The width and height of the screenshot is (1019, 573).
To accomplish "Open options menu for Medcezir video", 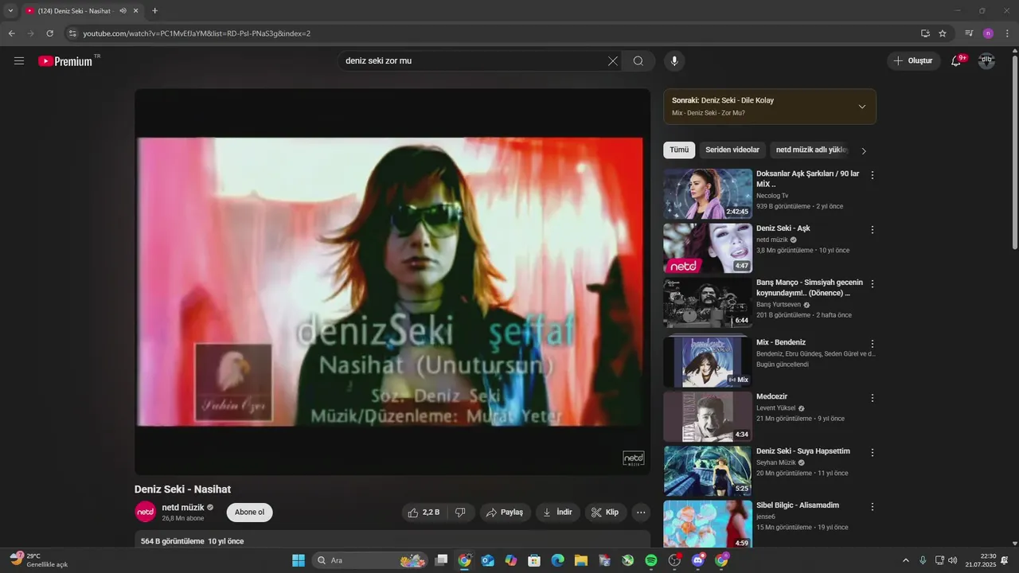I will (x=873, y=398).
